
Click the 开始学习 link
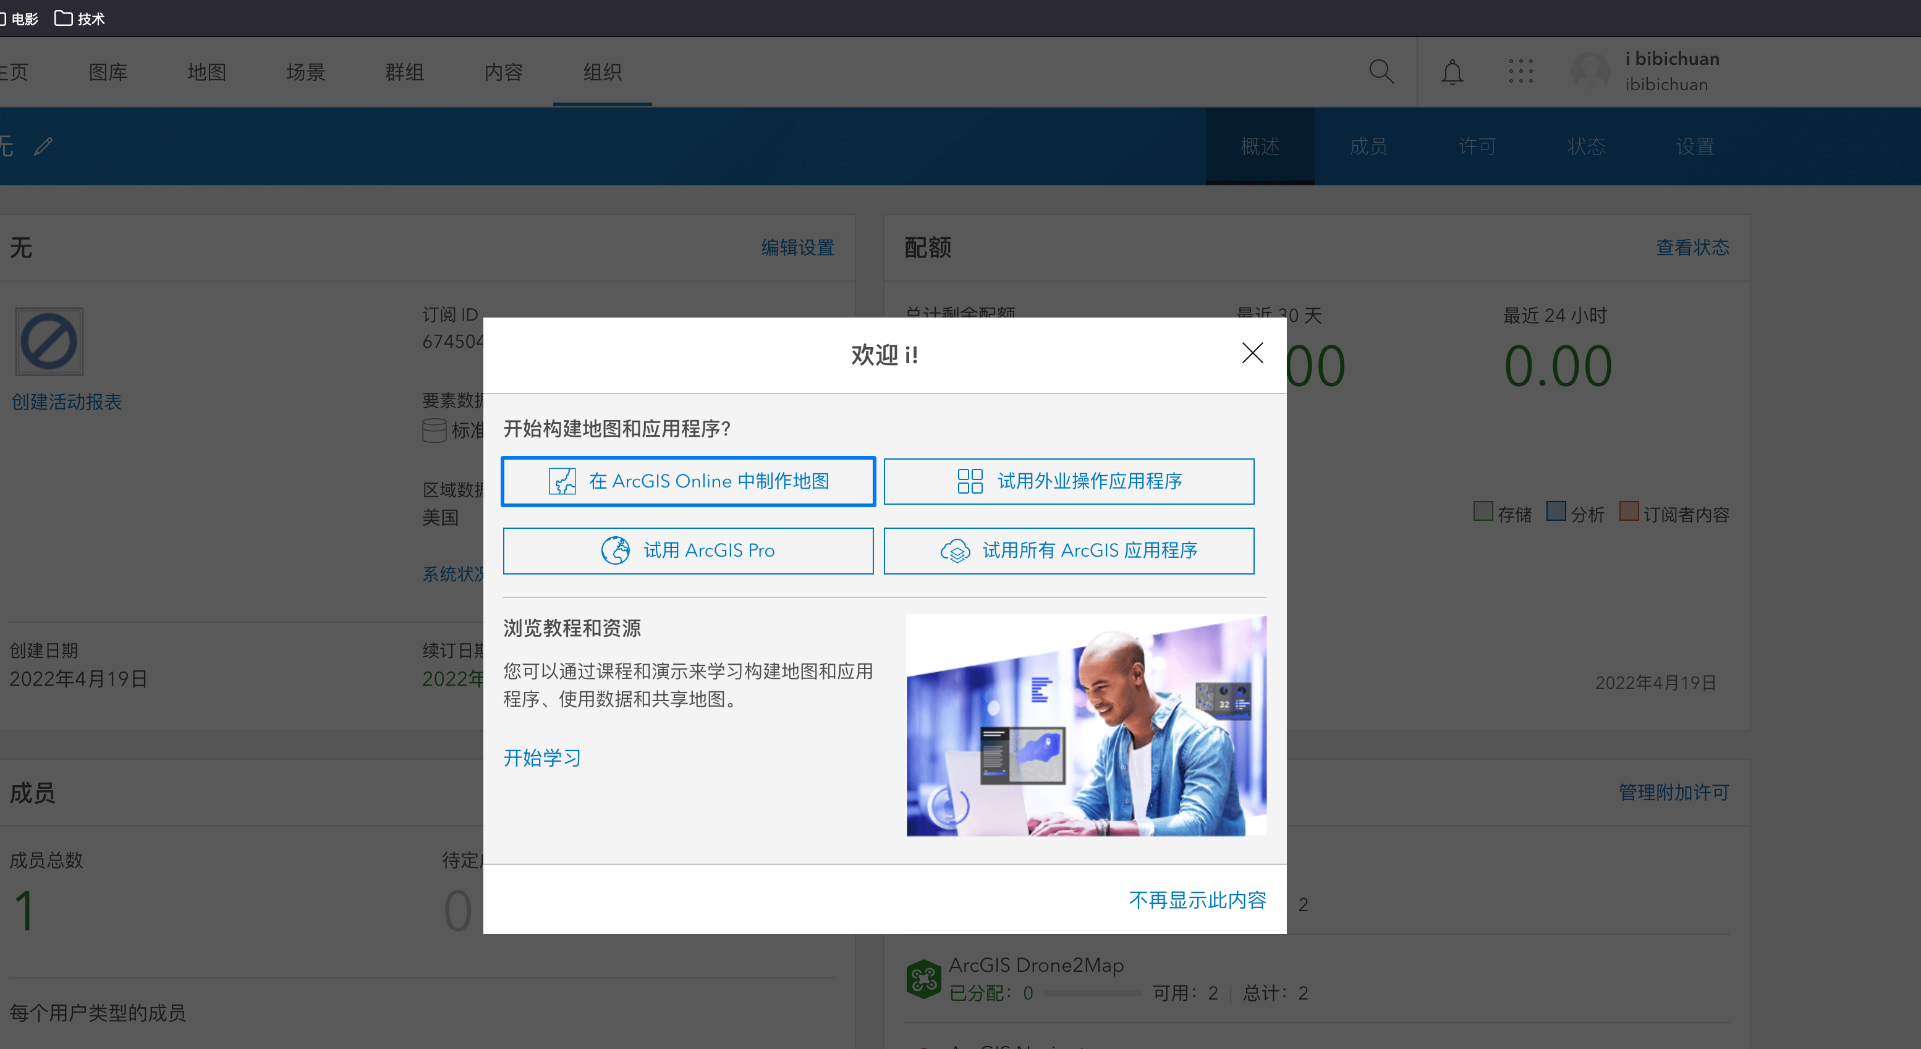coord(541,757)
